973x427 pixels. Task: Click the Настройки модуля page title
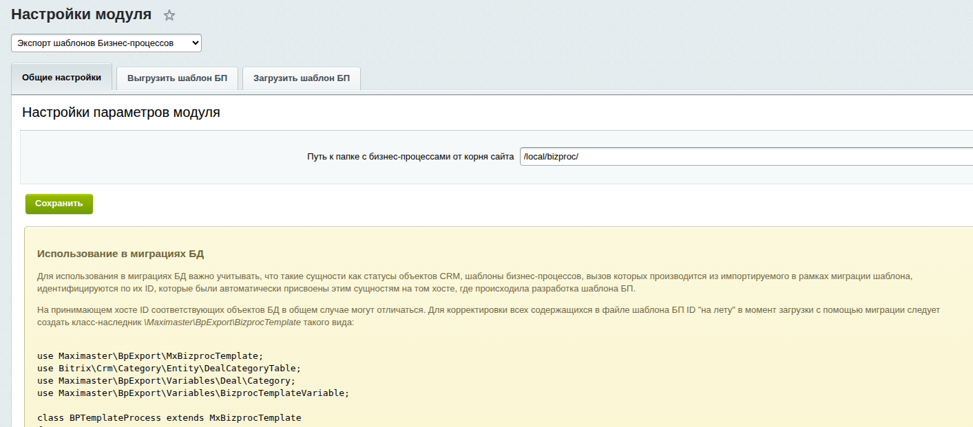(81, 14)
